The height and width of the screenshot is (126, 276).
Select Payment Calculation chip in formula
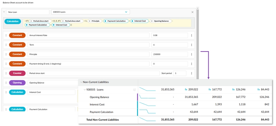pos(117,21)
